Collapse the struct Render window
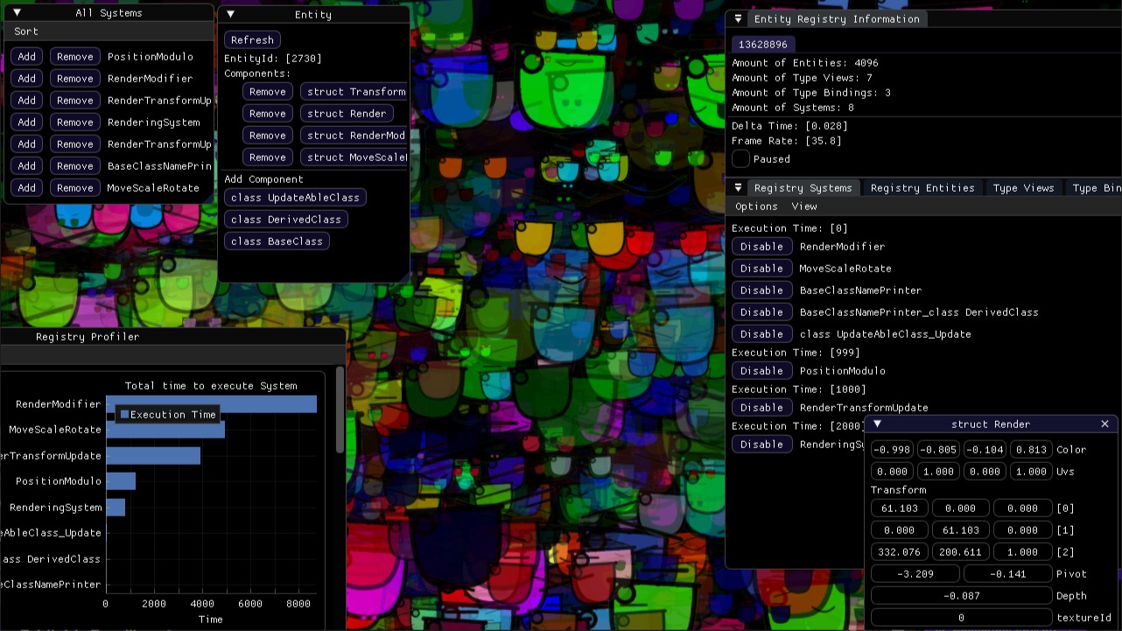 click(x=877, y=424)
